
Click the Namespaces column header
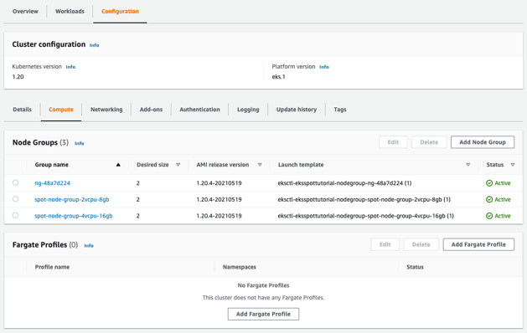click(x=240, y=267)
